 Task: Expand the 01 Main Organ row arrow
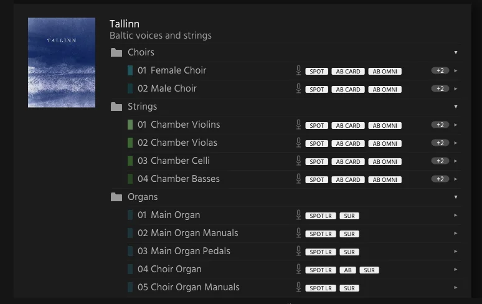pyautogui.click(x=456, y=215)
